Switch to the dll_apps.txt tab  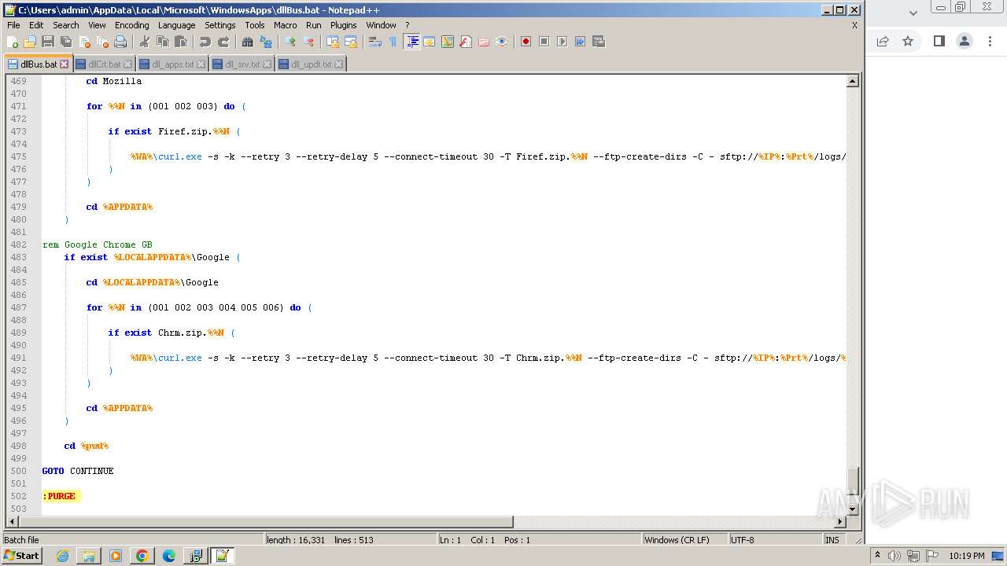pos(172,64)
